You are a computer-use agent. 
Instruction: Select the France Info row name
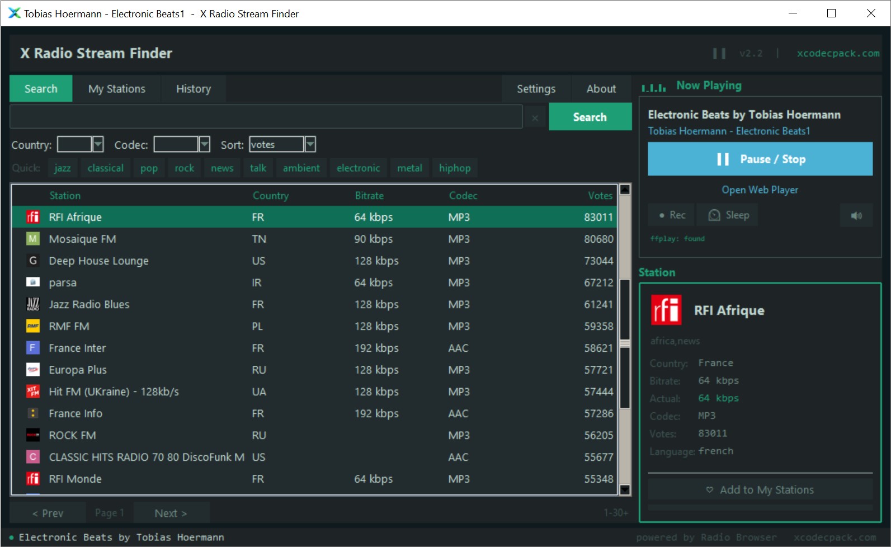coord(76,413)
